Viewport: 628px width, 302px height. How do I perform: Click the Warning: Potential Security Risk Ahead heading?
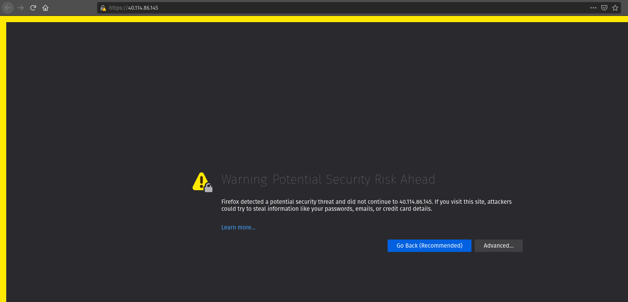tap(328, 179)
